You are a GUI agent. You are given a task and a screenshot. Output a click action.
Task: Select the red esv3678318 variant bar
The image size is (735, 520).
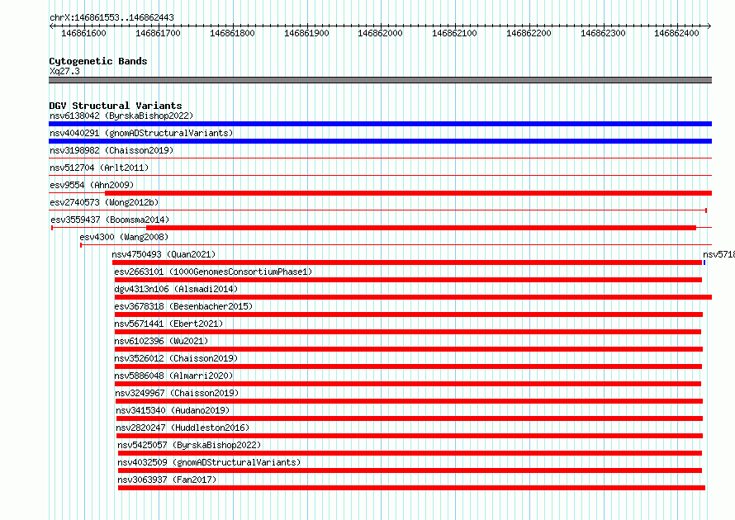point(408,314)
